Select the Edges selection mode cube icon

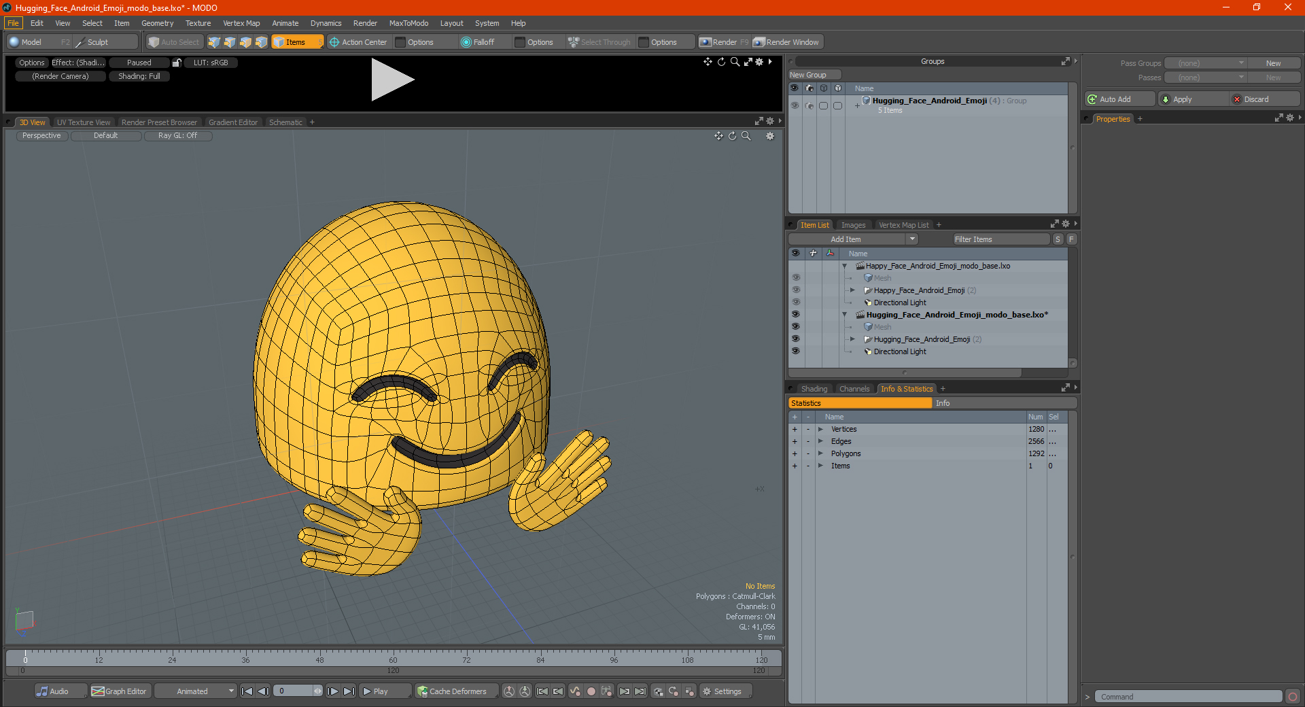pyautogui.click(x=230, y=42)
